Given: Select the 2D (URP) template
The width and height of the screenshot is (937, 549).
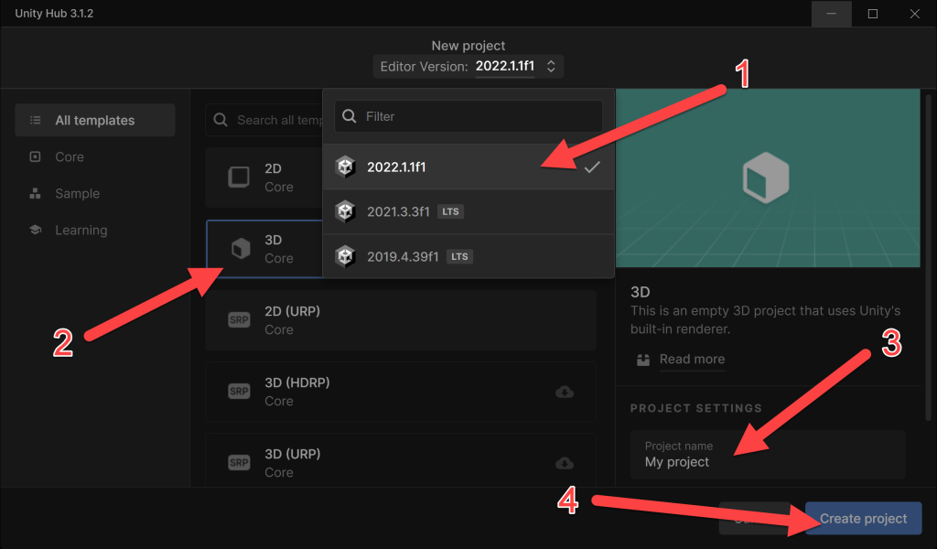Looking at the screenshot, I should (401, 320).
